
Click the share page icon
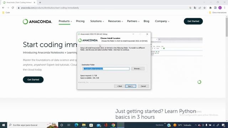[x=200, y=8]
